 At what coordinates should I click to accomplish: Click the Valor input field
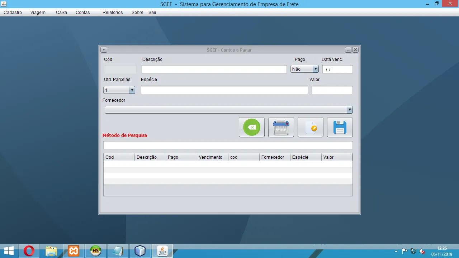point(332,90)
